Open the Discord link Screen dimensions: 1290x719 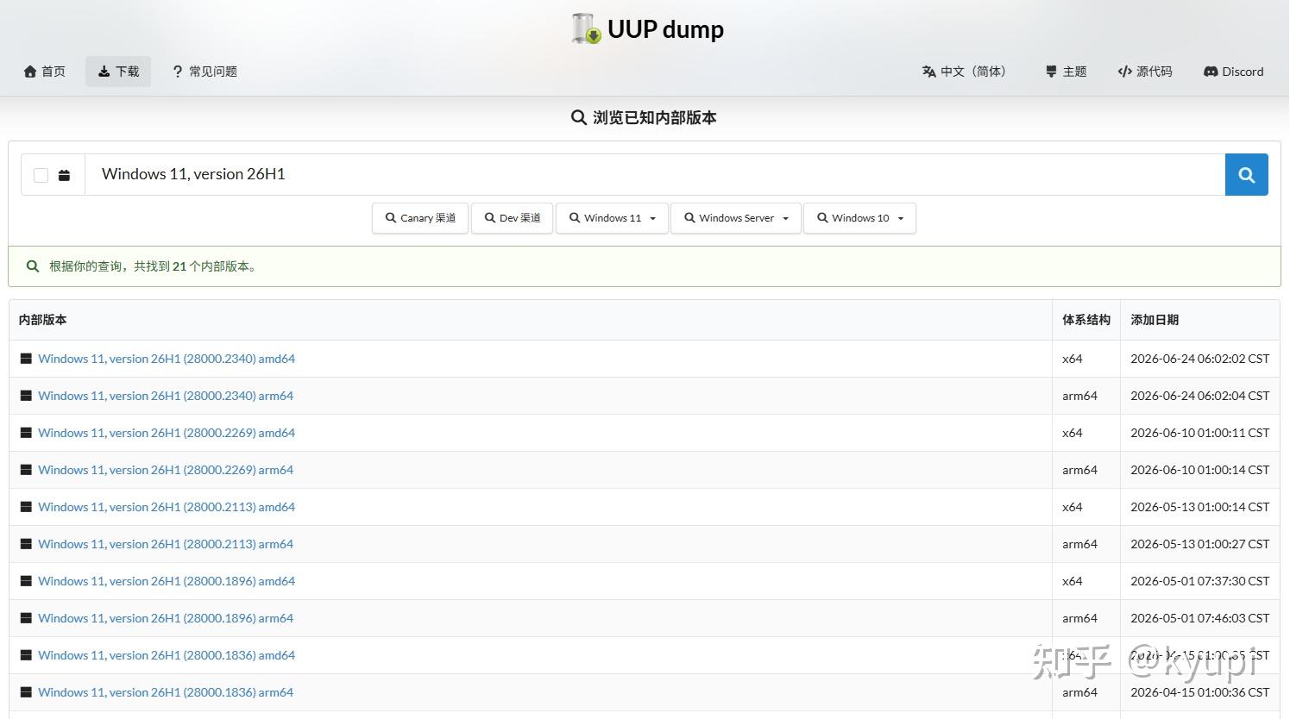[1234, 72]
